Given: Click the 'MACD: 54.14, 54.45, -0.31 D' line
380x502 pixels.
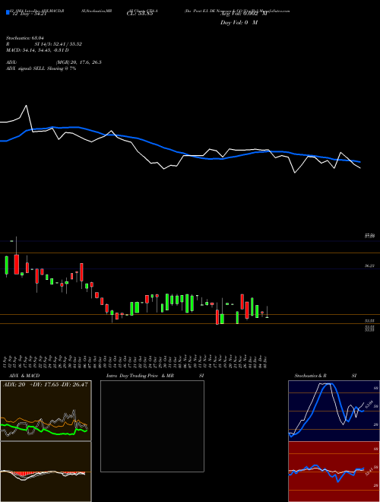Looking at the screenshot, I should [38, 50].
